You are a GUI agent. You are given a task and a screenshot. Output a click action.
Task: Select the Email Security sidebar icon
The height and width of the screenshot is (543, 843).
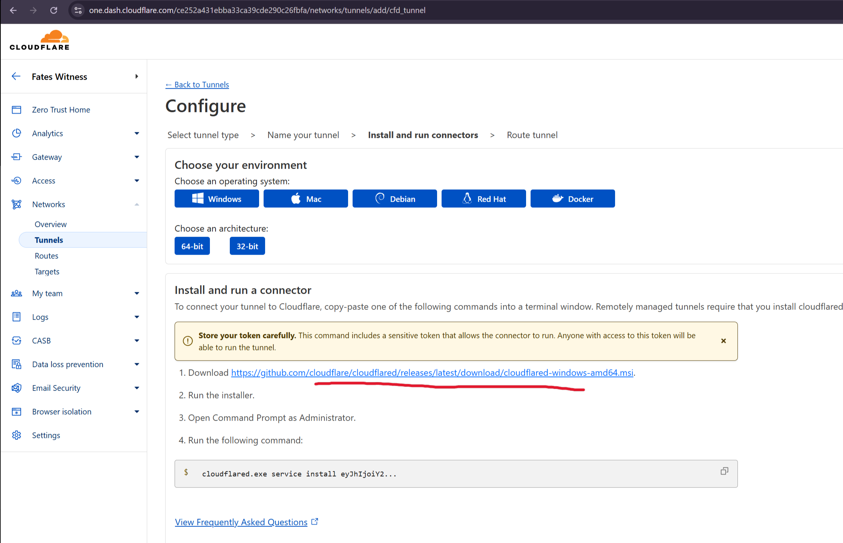click(x=17, y=388)
